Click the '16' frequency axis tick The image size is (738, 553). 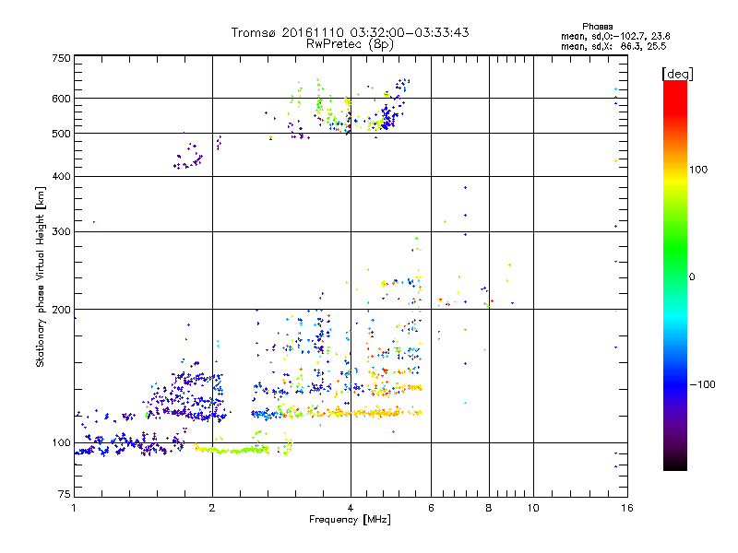tap(627, 508)
